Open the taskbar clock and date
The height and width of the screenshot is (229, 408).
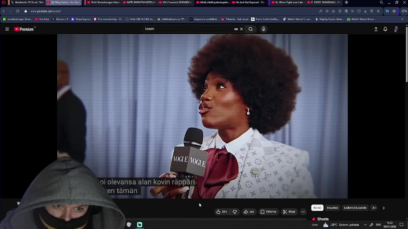point(390,225)
